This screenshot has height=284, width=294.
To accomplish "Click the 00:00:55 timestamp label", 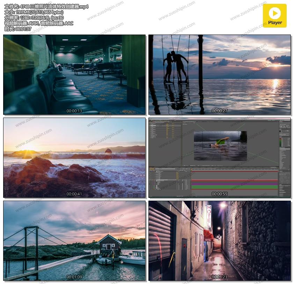I will coord(219,194).
